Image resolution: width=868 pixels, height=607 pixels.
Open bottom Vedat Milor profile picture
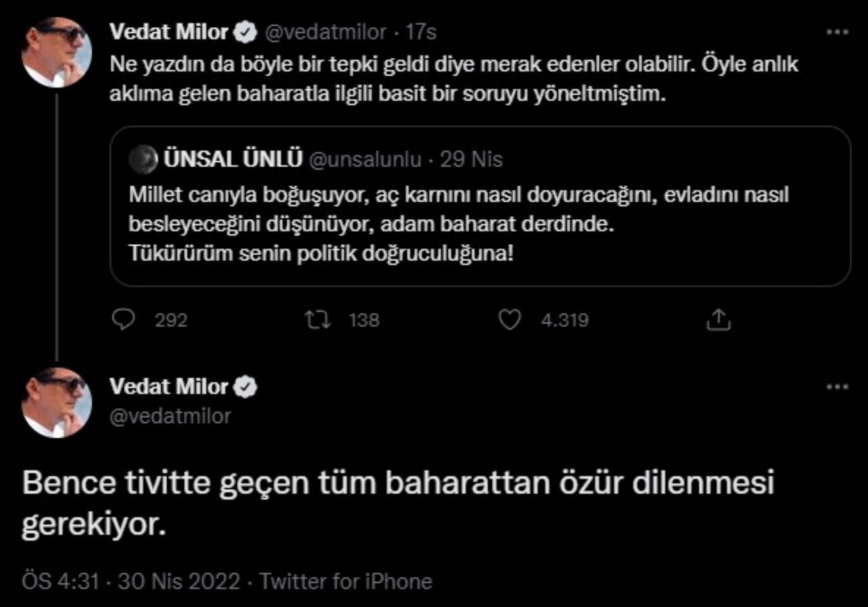[57, 403]
